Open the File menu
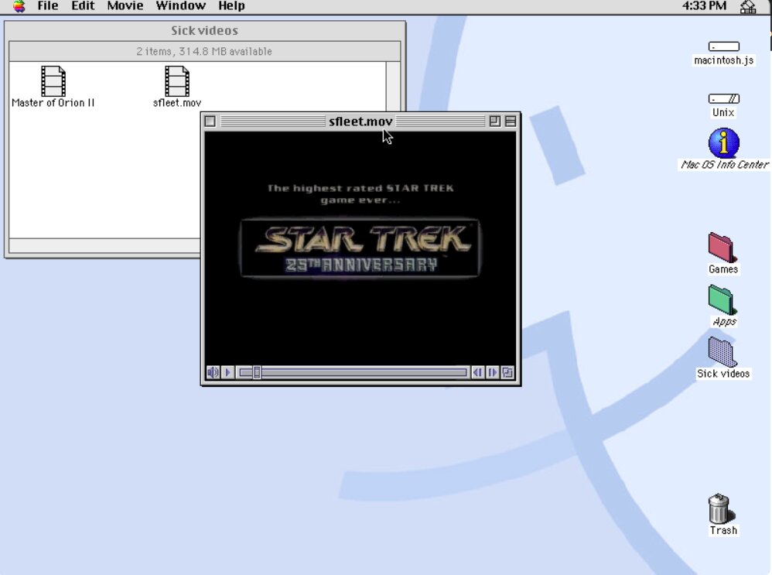The height and width of the screenshot is (575, 772). [x=48, y=6]
